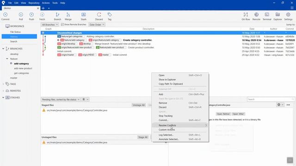This screenshot has width=296, height=166.
Task: Open the hamburger menu at top right
Action: pyautogui.click(x=292, y=8)
